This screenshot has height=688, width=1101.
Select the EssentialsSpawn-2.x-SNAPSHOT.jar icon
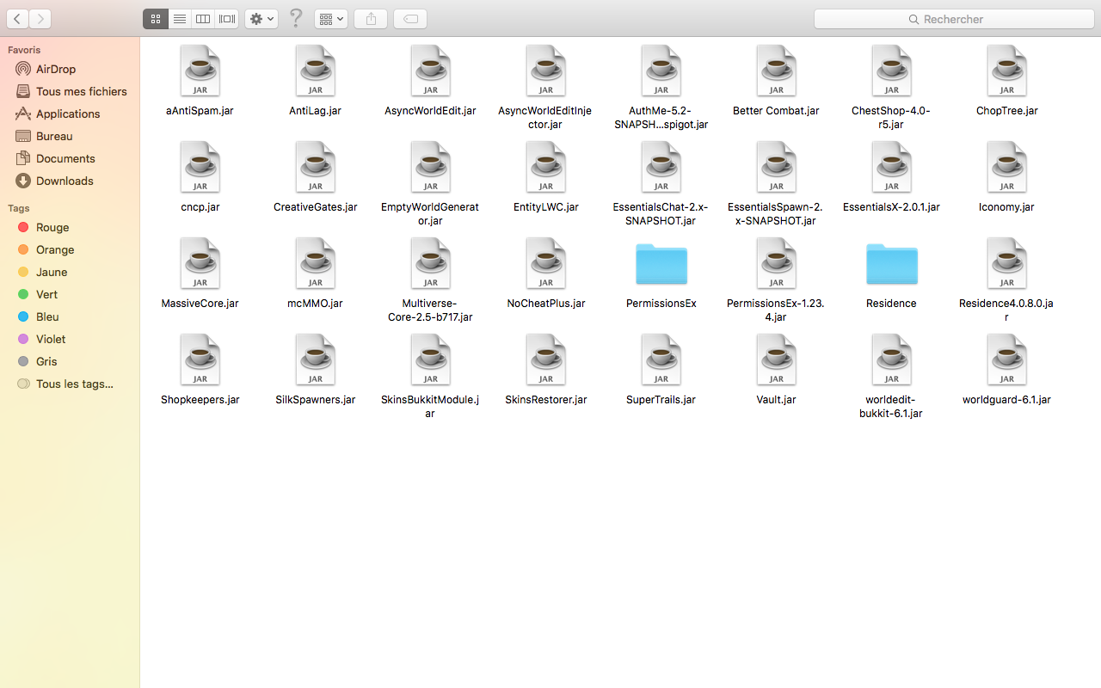click(x=777, y=167)
